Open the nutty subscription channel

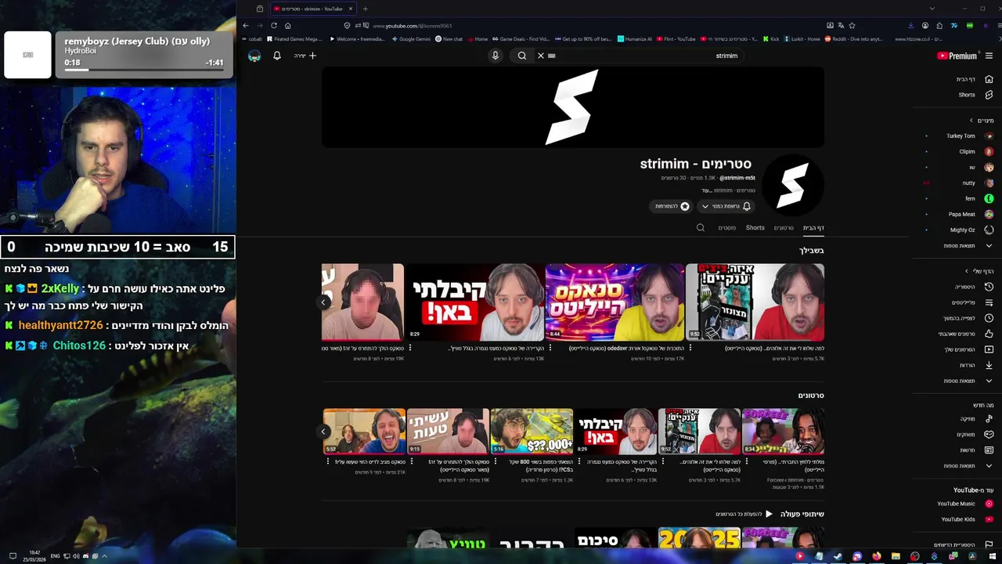[x=976, y=183]
